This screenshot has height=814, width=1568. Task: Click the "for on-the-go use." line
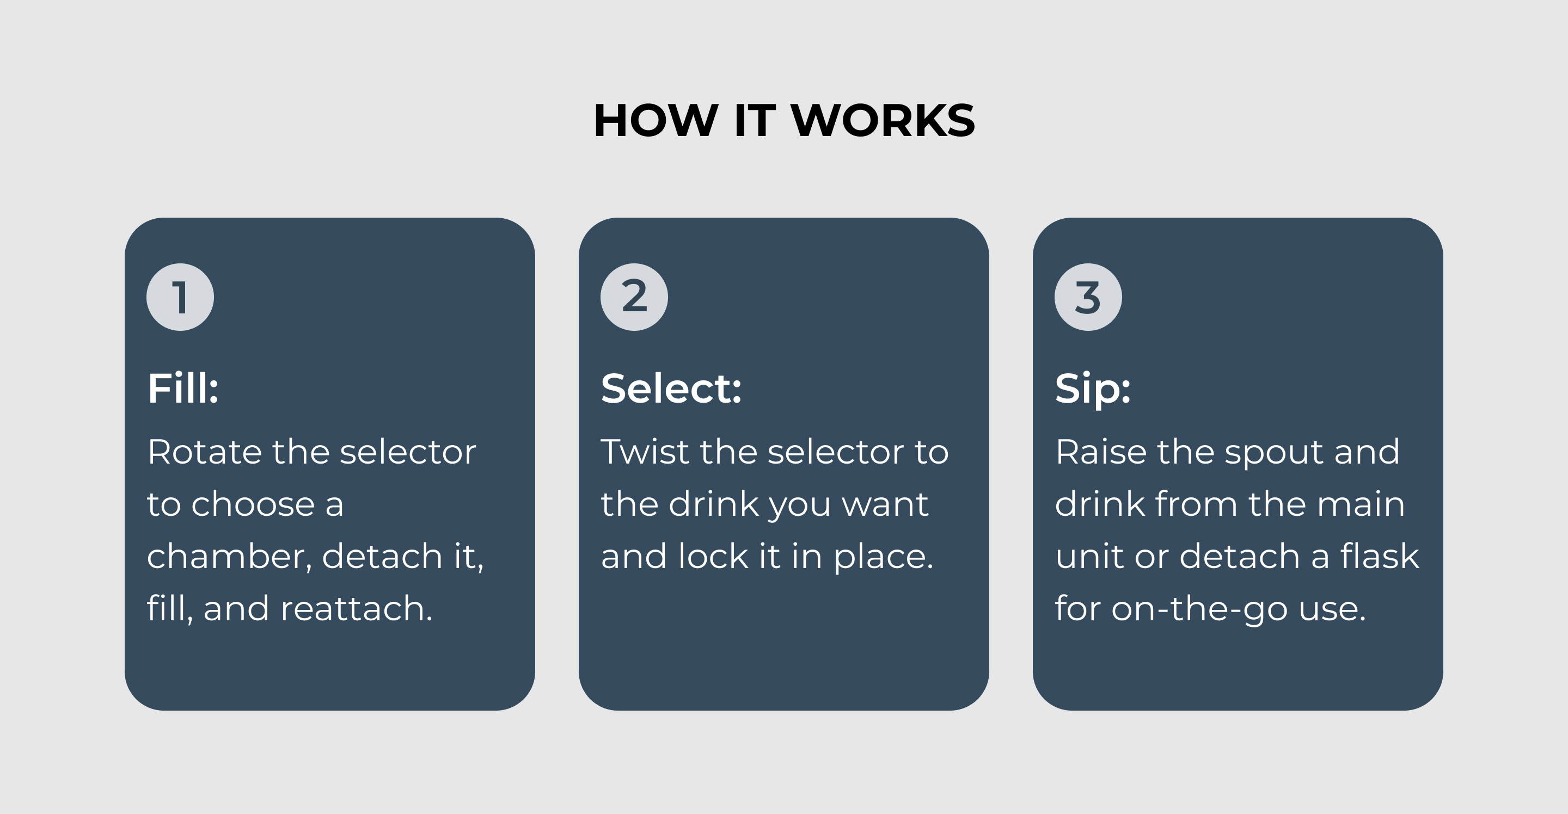tap(1210, 608)
